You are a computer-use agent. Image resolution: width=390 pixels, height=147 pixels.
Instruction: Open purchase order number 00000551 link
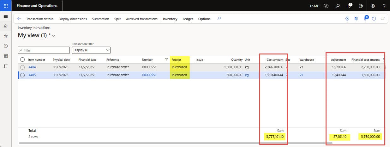coord(149,75)
